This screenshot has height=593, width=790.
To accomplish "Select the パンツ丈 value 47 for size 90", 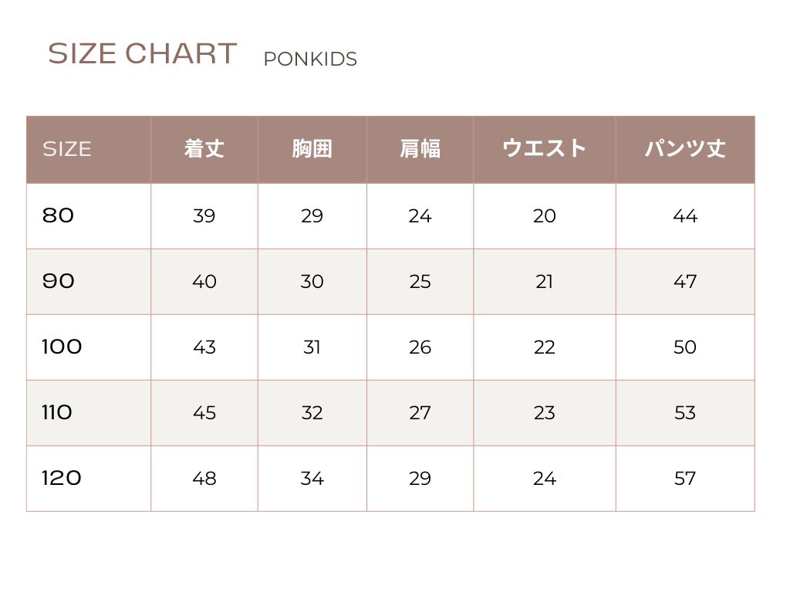I will tap(685, 282).
